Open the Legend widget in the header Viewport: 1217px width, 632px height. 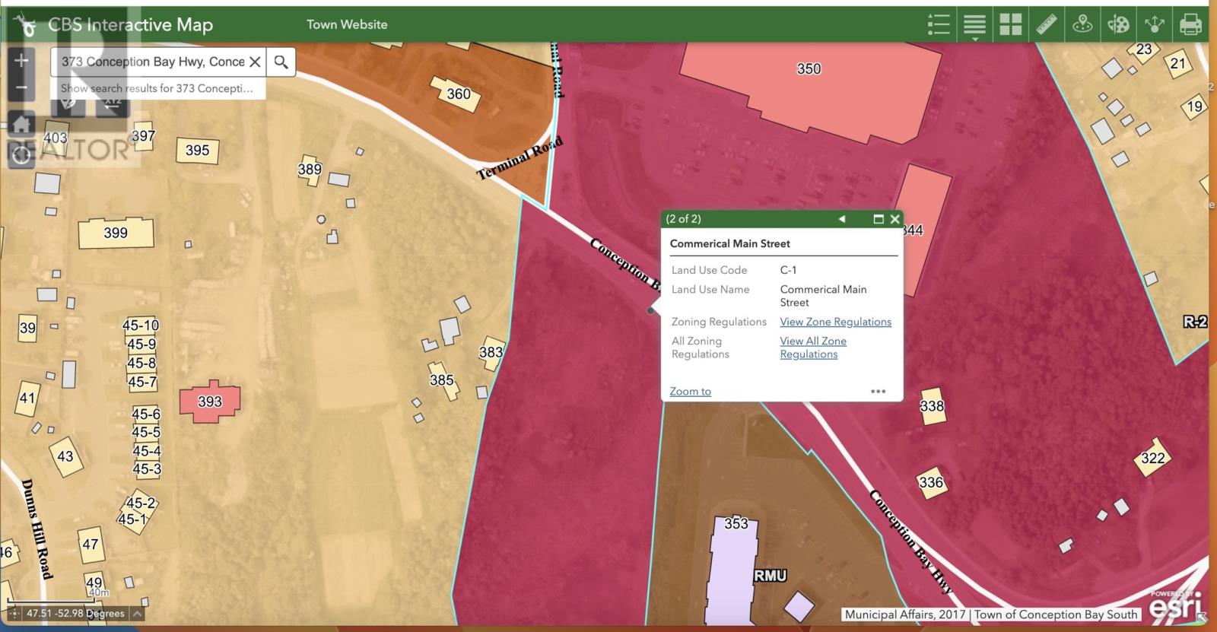coord(939,24)
